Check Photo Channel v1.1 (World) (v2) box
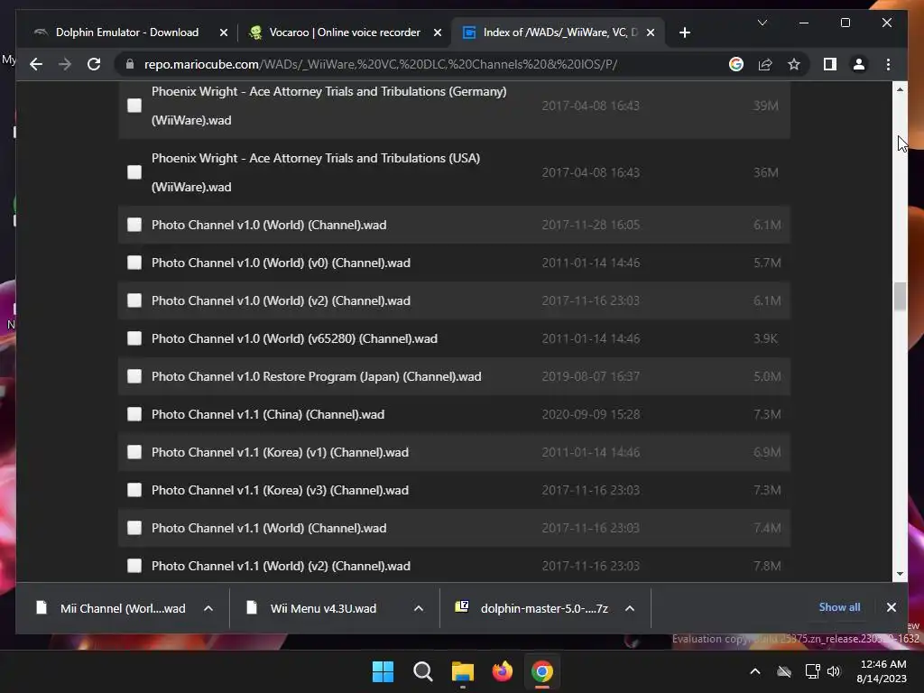 134,566
